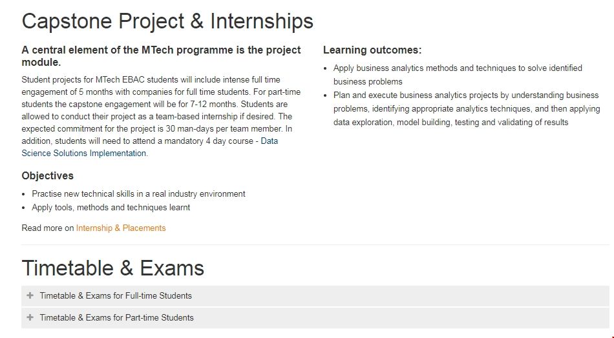Click the Objectives subheading
This screenshot has width=614, height=338.
(x=47, y=175)
